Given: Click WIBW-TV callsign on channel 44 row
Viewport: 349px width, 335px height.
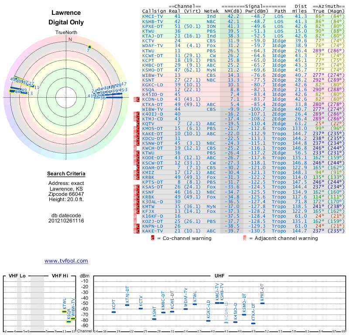Looking at the screenshot, I should point(153,109).
